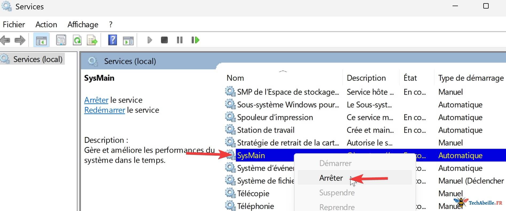The width and height of the screenshot is (506, 211).
Task: Open the Affichage menu
Action: (83, 25)
